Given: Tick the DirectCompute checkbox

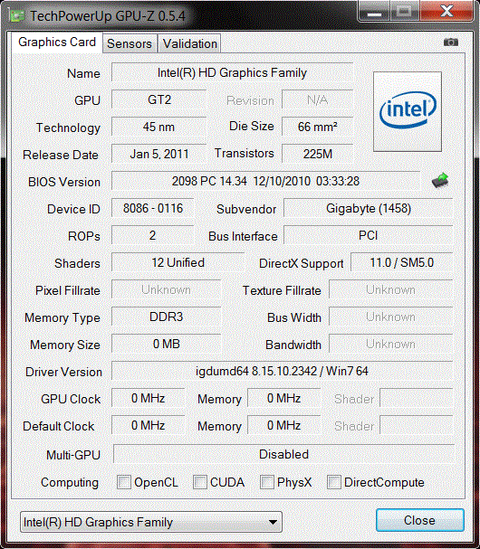Looking at the screenshot, I should click(x=334, y=482).
